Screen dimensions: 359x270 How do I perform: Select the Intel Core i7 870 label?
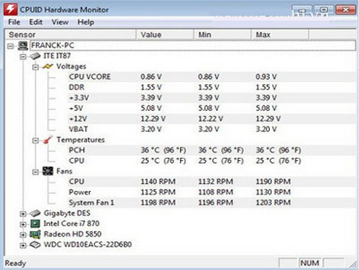click(71, 223)
